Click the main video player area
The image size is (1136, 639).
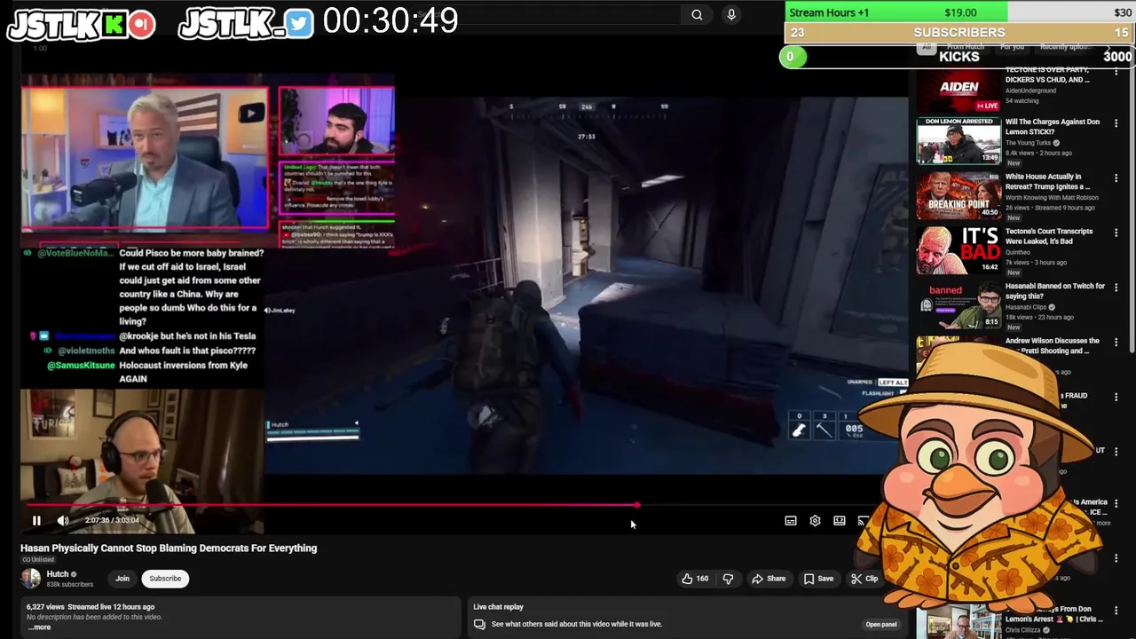[x=465, y=284]
